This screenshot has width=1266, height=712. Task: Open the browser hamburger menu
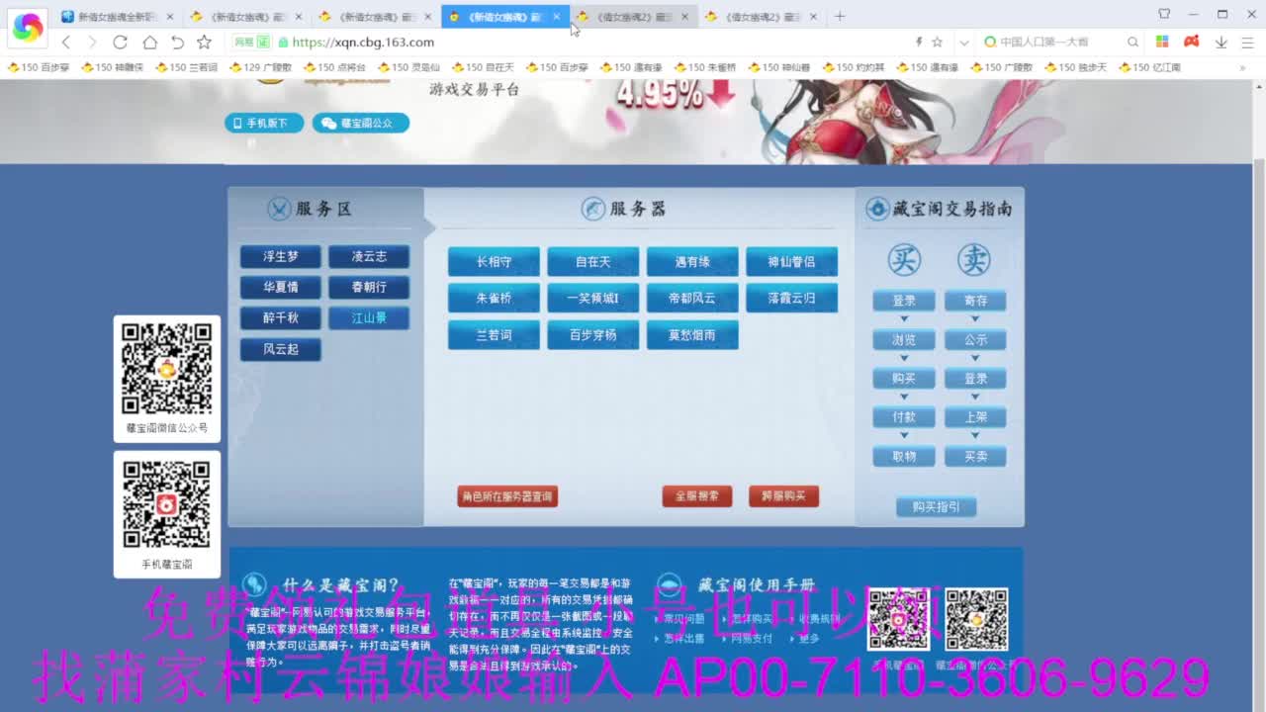(1248, 43)
